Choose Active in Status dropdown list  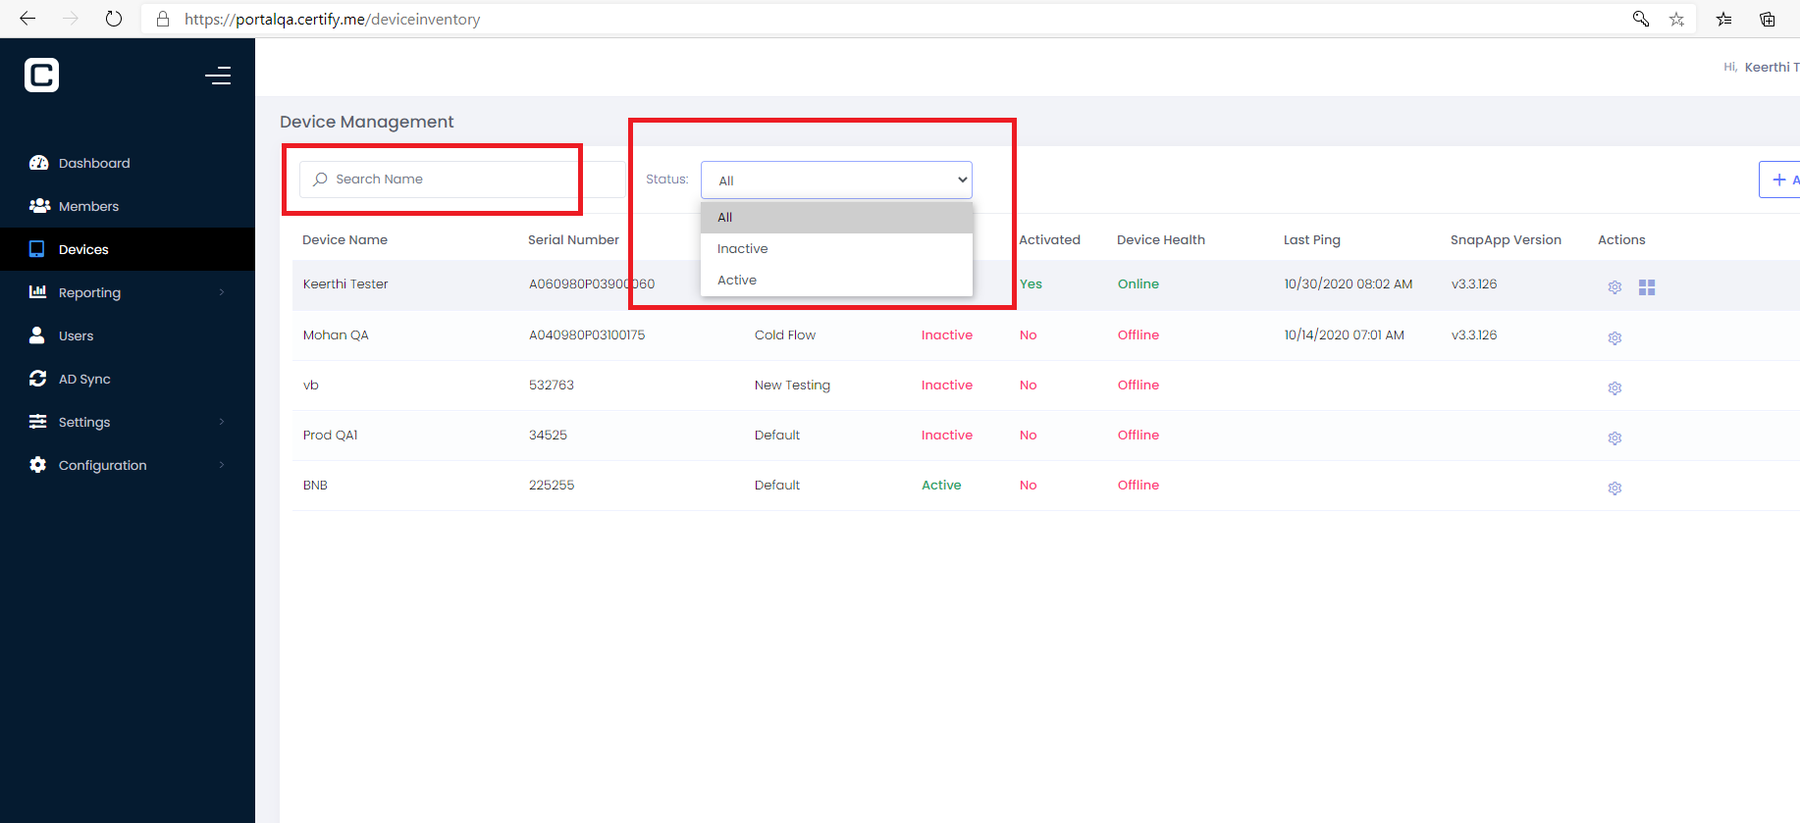tap(836, 281)
